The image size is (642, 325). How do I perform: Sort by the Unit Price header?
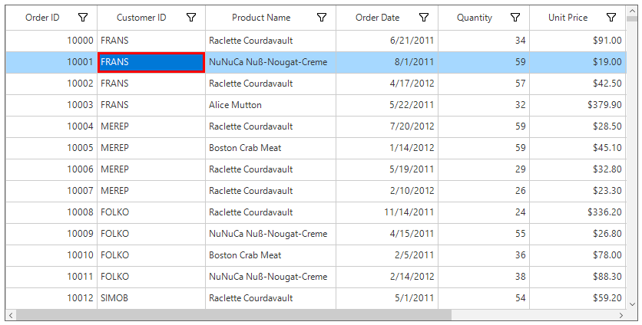(x=568, y=18)
